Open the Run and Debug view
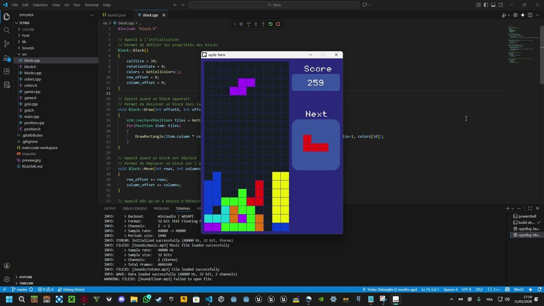This screenshot has height=306, width=544. 6,57
